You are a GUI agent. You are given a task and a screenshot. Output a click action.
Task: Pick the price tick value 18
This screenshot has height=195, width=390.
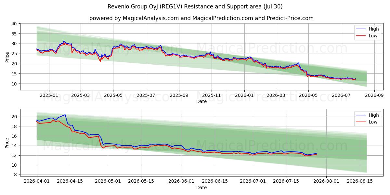click(x=14, y=126)
